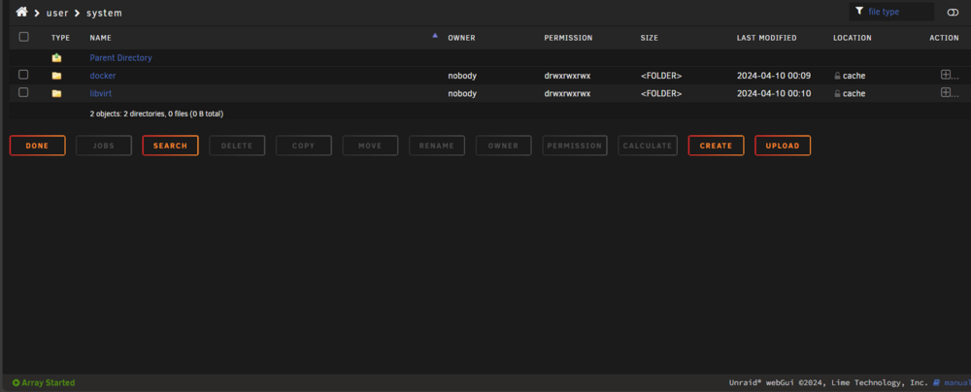Click the '2024-04-10 00:09' date cell
This screenshot has height=392, width=971.
[x=774, y=76]
